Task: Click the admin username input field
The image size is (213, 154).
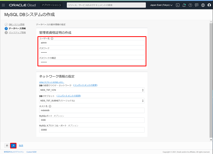Action: [92, 43]
